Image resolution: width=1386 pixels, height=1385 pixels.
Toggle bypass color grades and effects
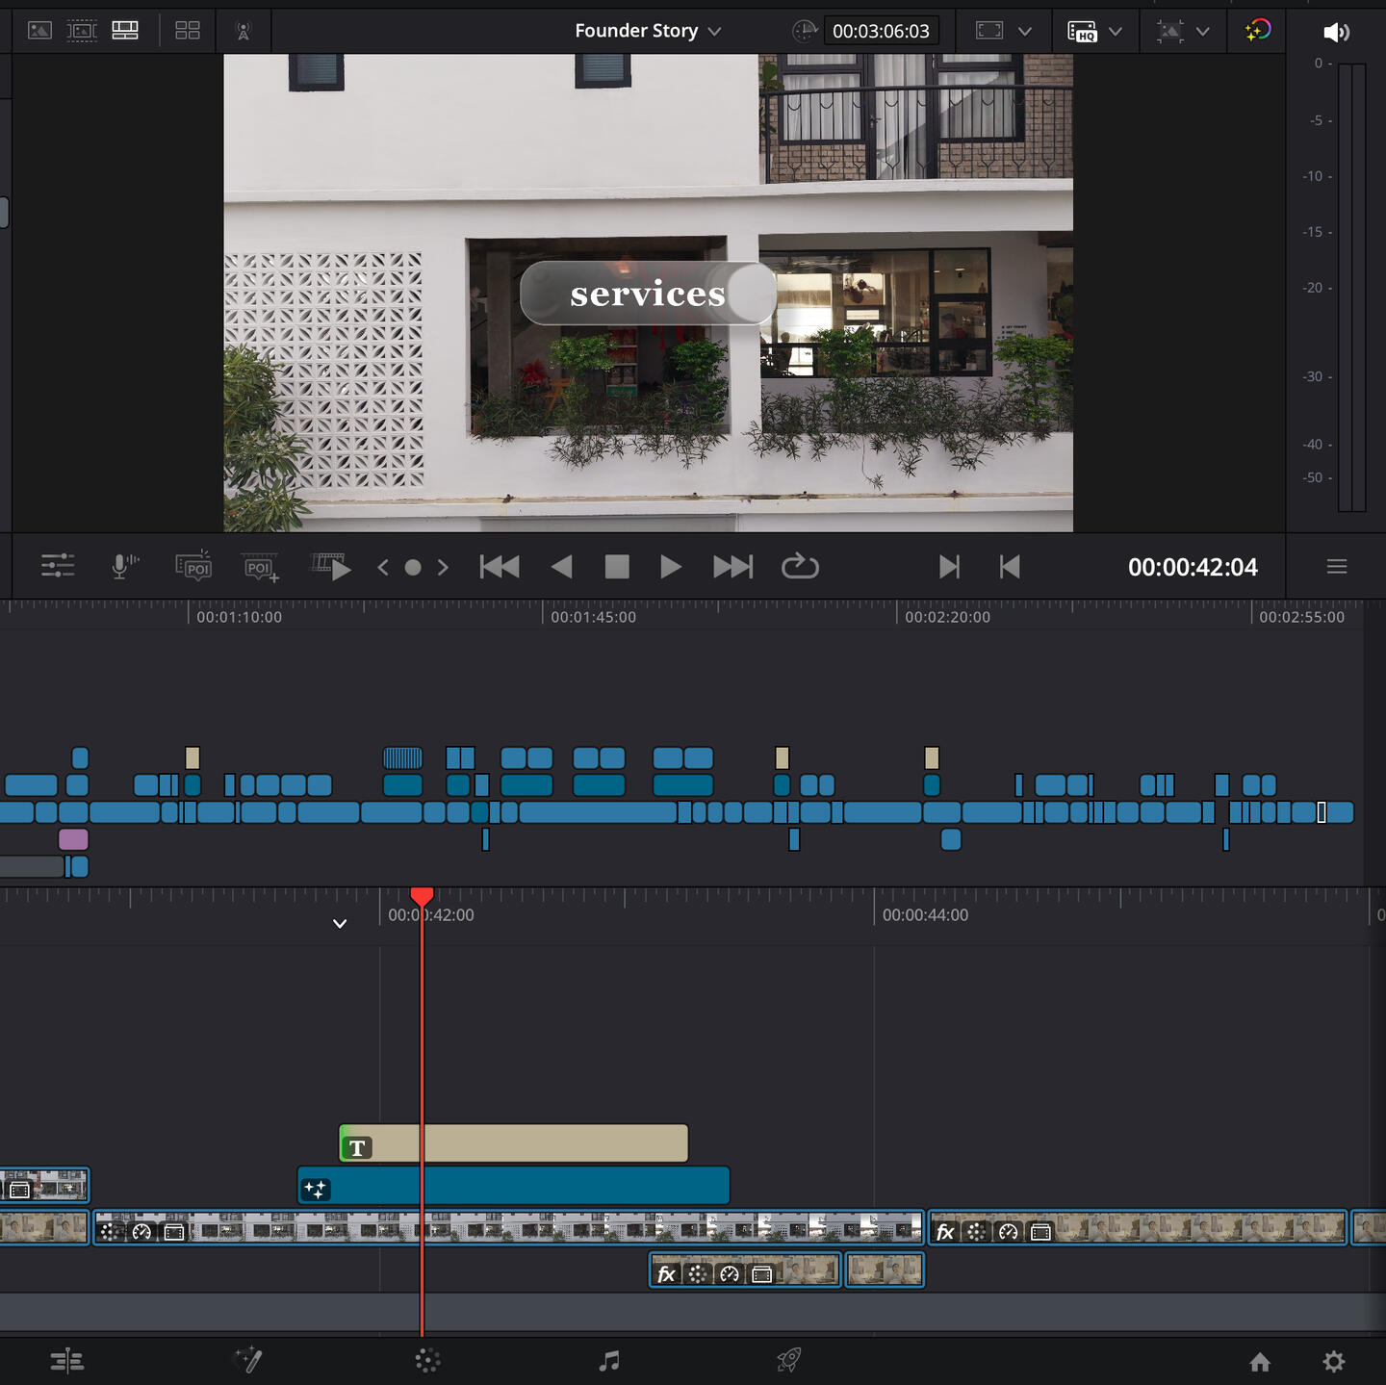1257,31
